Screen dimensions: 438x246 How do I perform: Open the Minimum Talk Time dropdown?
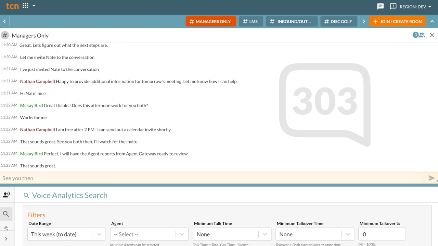(x=232, y=234)
